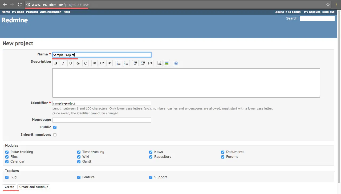The width and height of the screenshot is (341, 194).
Task: Uncheck the Bug tracker
Action: pyautogui.click(x=7, y=177)
